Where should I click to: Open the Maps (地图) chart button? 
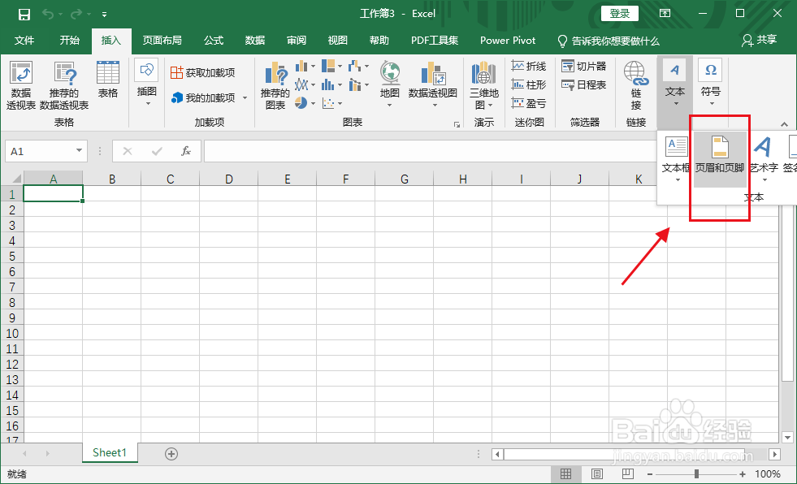point(390,84)
